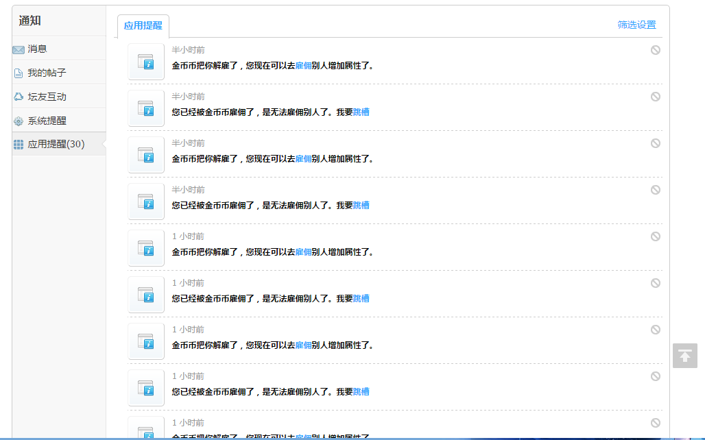Click app icon of second 1 小时前 跳槽 notification
705x440 pixels.
coord(146,388)
